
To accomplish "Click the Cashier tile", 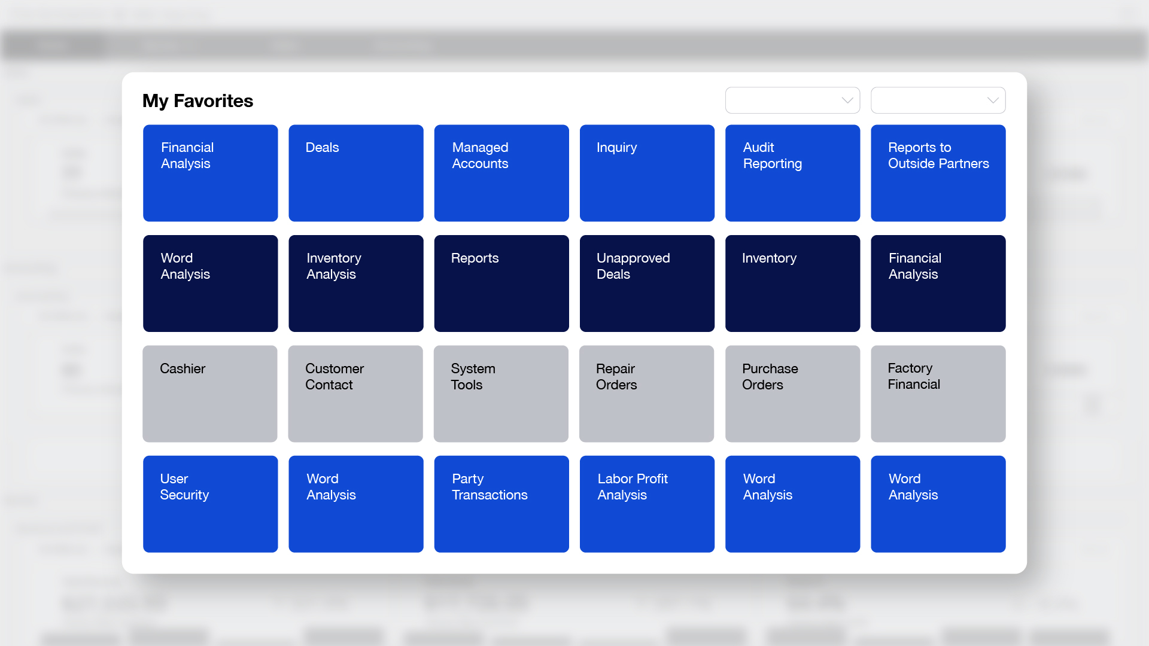I will click(x=209, y=394).
